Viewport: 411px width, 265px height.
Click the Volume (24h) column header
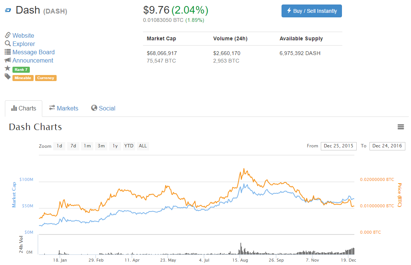(230, 39)
